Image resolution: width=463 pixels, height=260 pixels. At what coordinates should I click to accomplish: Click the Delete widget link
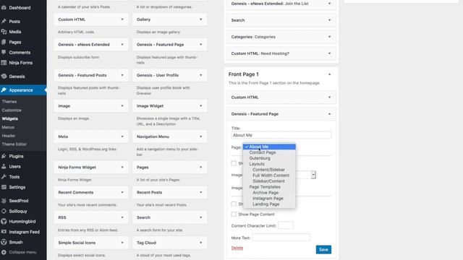237,248
